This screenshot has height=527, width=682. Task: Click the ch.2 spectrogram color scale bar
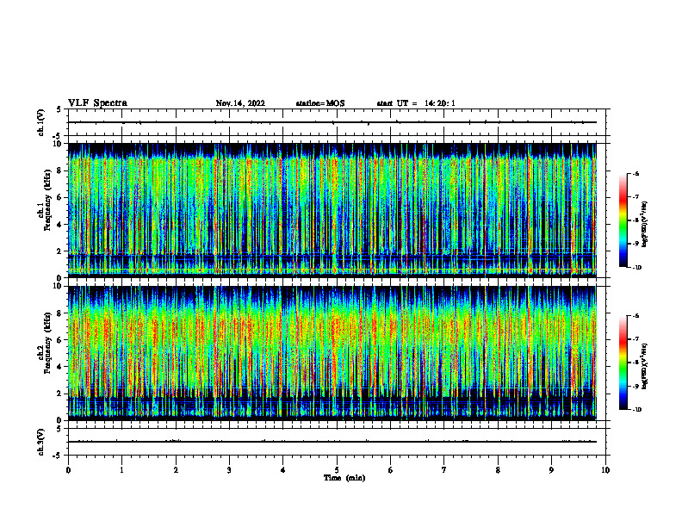[623, 363]
